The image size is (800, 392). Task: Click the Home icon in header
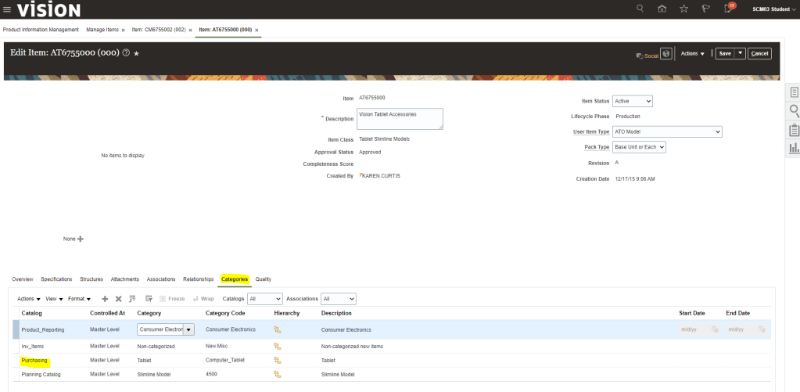662,9
